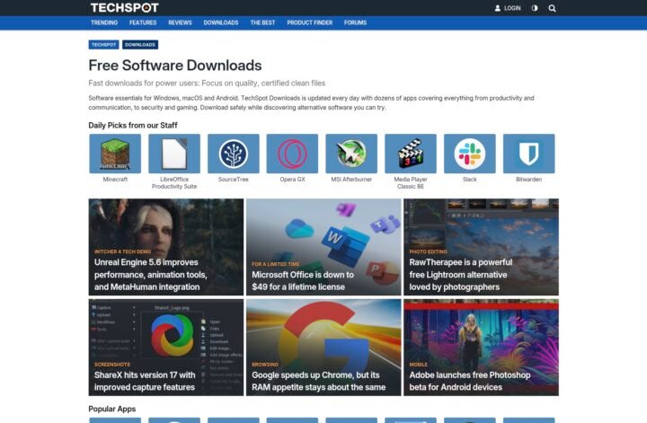Open the Slack app icon
The height and width of the screenshot is (423, 647).
pyautogui.click(x=470, y=154)
